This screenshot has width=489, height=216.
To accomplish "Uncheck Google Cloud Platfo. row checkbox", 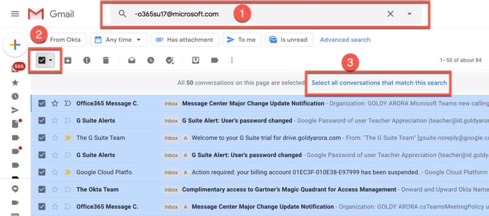I will point(42,172).
